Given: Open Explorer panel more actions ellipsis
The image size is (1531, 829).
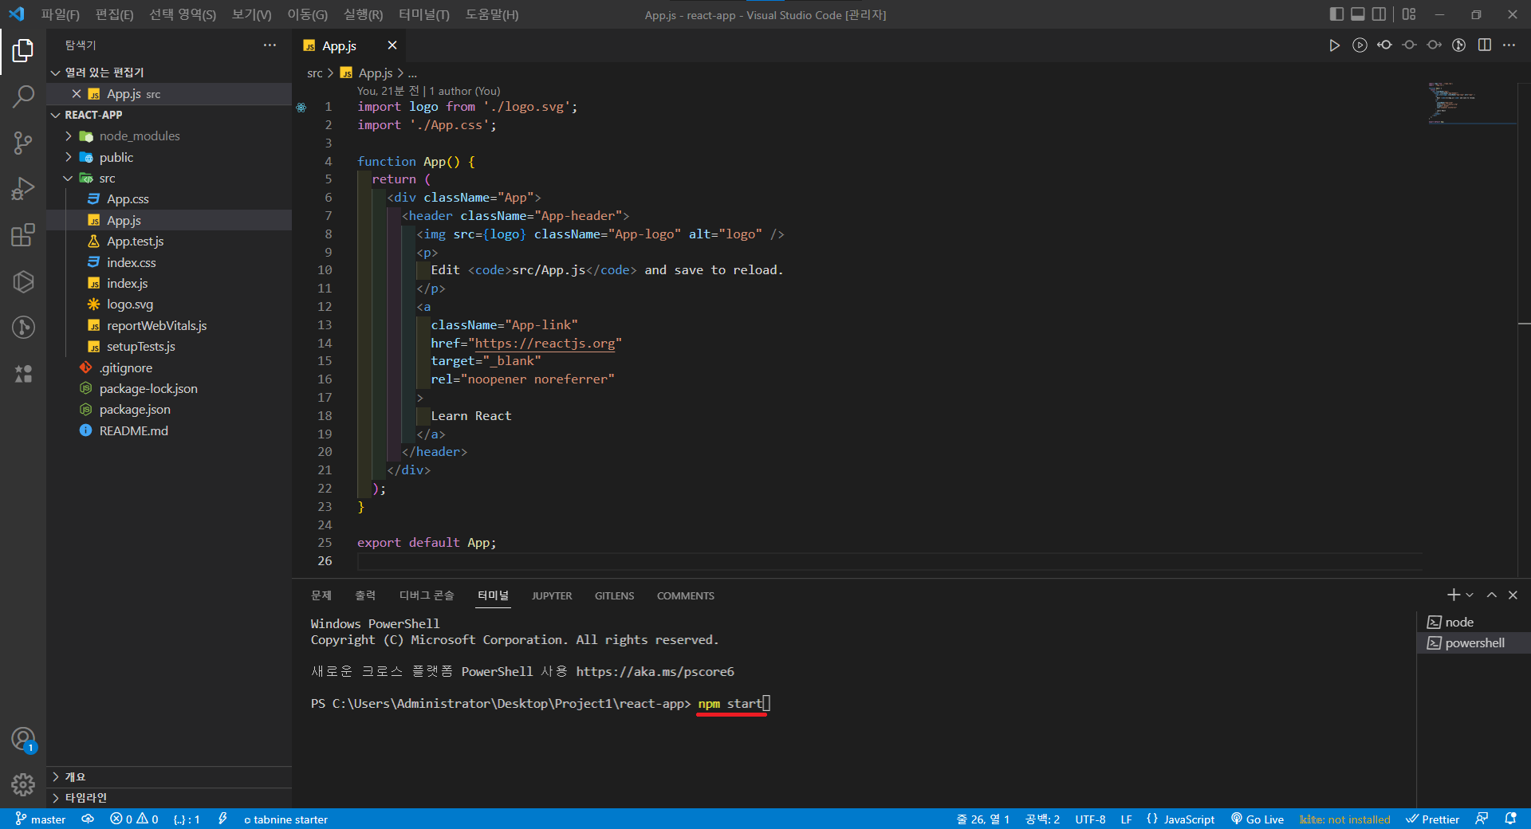Looking at the screenshot, I should pos(270,45).
